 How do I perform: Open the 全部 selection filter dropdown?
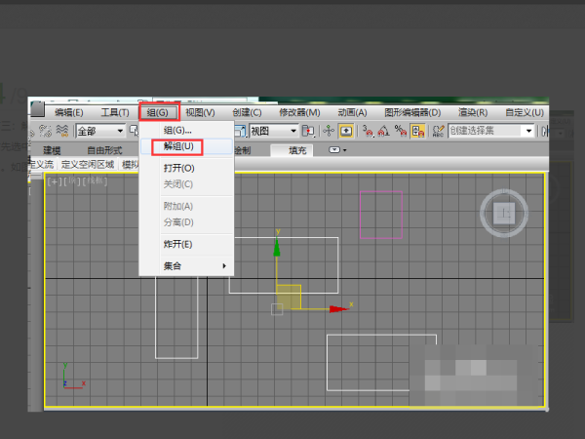tap(100, 131)
